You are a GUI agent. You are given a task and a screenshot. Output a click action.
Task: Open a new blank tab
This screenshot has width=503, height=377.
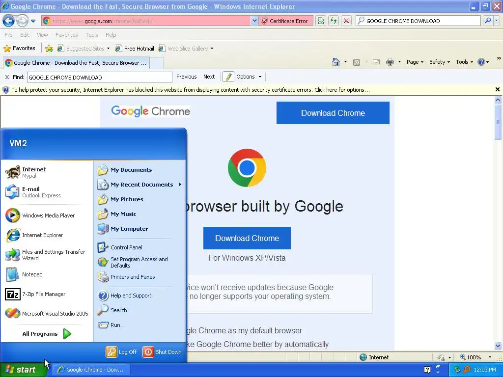(x=157, y=63)
